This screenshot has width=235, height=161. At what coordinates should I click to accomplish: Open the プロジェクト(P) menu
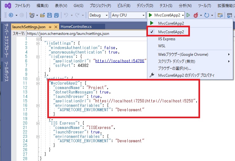100,6
